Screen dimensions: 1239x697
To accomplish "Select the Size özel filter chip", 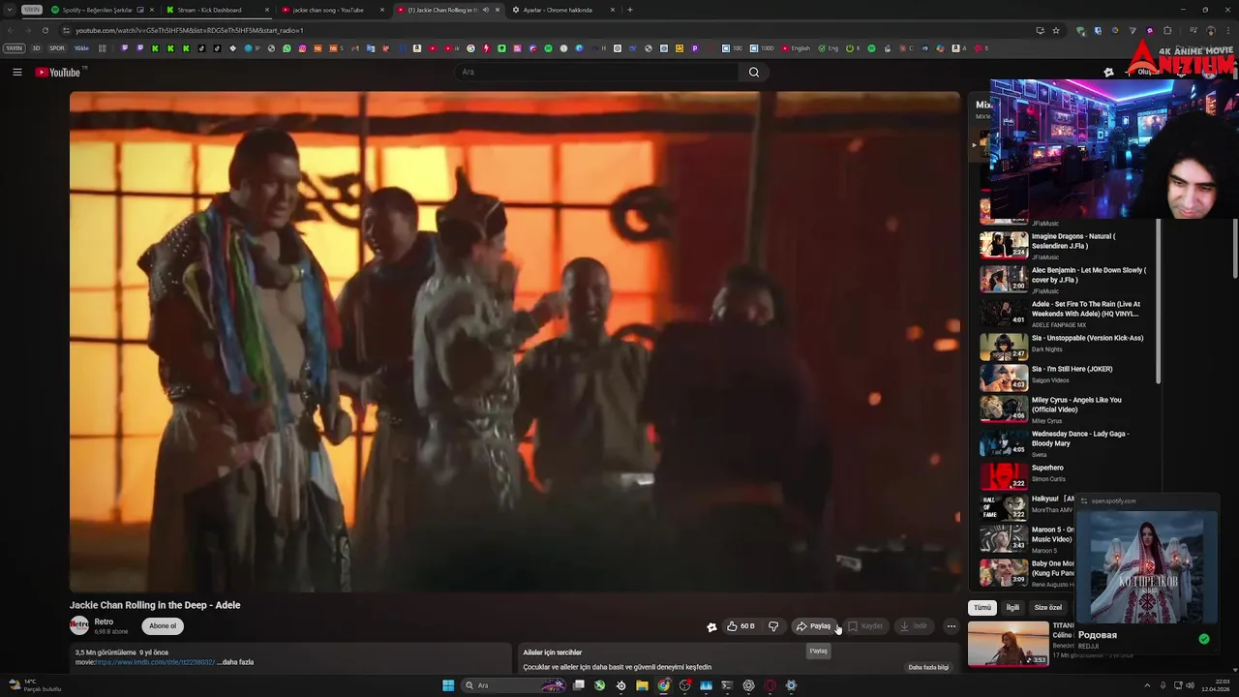I will (x=1047, y=607).
